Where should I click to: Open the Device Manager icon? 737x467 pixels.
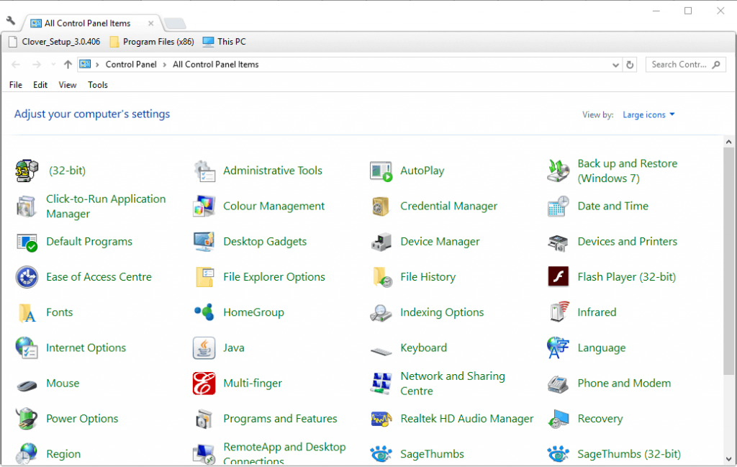coord(381,242)
